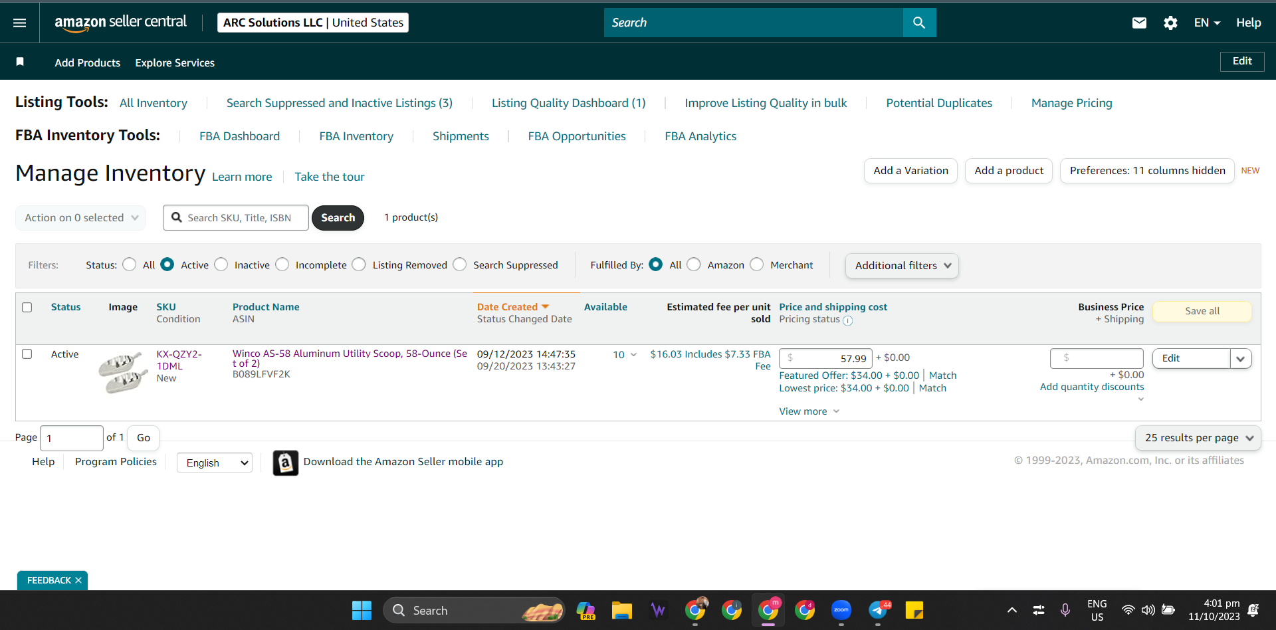Open Wi-Fi network tray icon
The height and width of the screenshot is (630, 1276).
(x=1128, y=610)
